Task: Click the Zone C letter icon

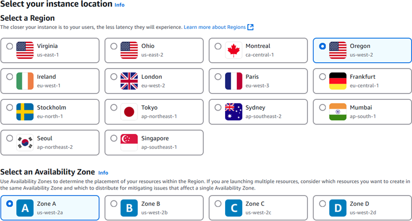Action: pyautogui.click(x=233, y=208)
